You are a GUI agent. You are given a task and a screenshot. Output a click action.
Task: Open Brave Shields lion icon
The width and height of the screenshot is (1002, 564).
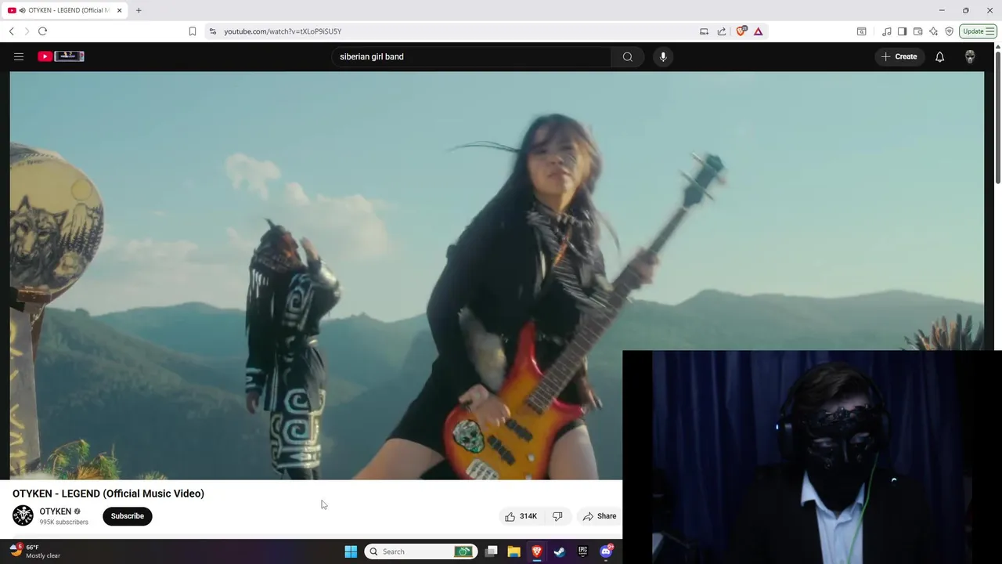[741, 31]
